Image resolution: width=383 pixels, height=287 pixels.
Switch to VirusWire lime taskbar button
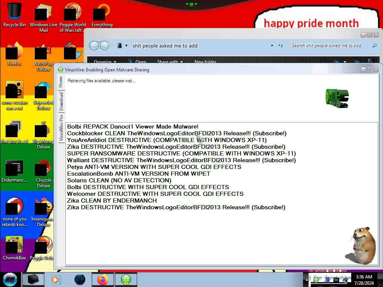point(126,280)
